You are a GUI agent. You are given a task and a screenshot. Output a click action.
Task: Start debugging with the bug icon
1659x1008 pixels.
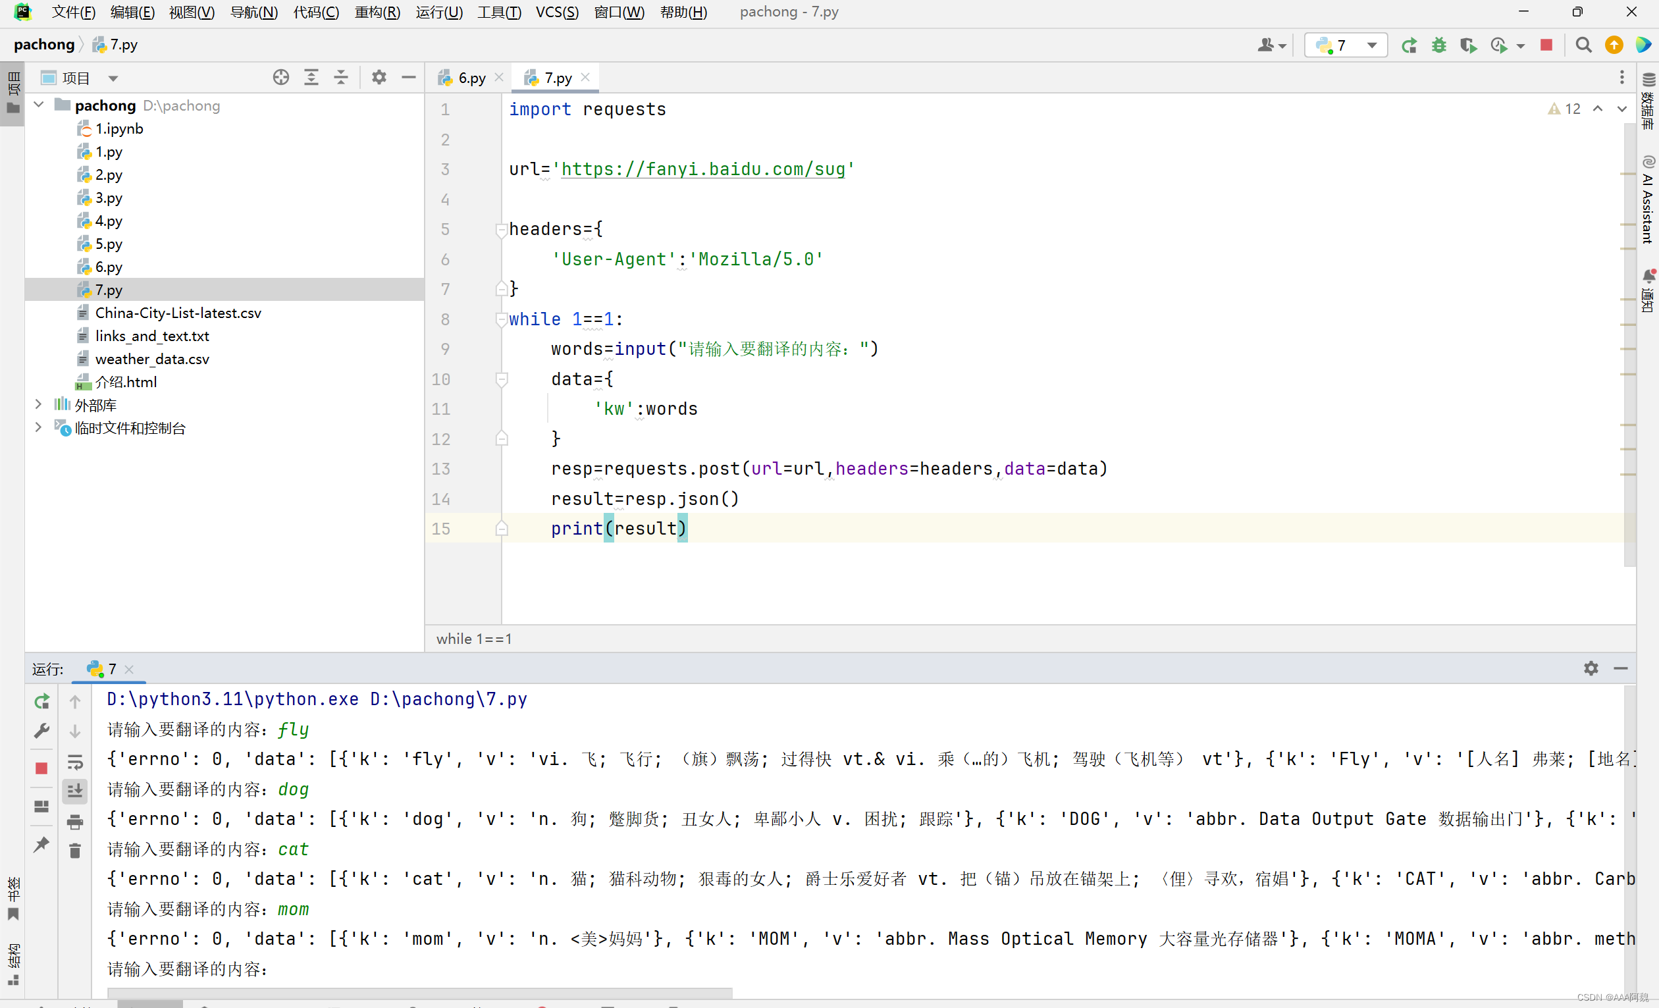tap(1438, 45)
